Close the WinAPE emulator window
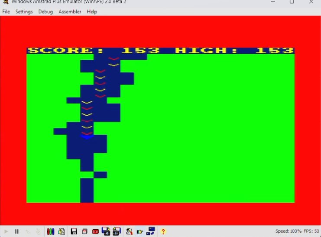This screenshot has width=321, height=237. (311, 2)
